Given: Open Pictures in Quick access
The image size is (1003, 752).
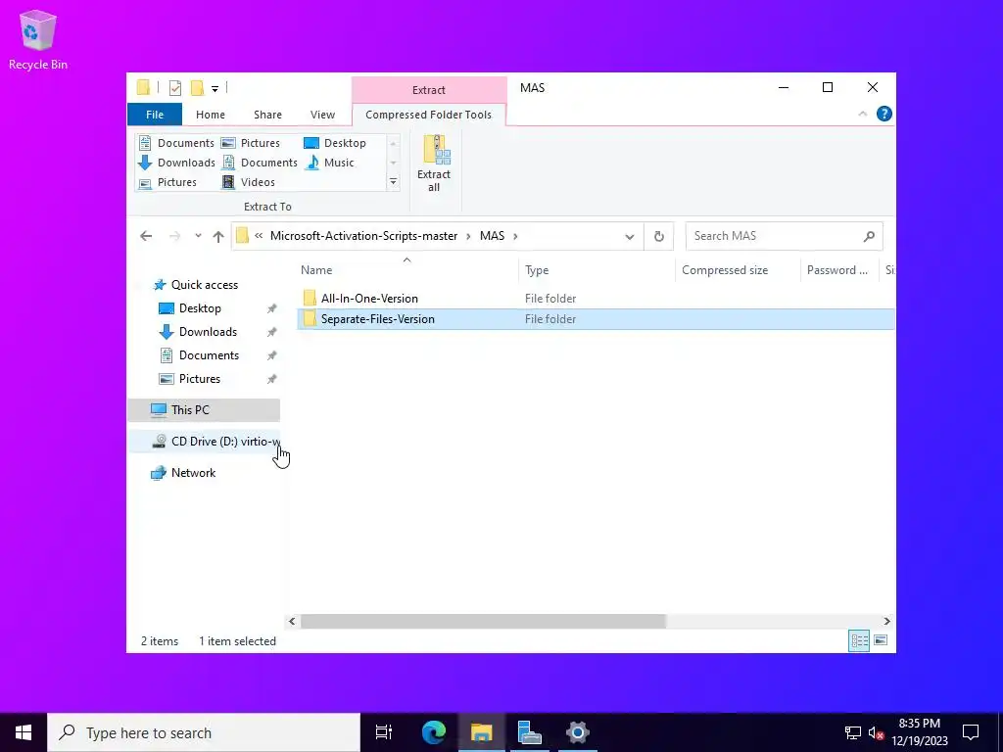Looking at the screenshot, I should click(199, 379).
